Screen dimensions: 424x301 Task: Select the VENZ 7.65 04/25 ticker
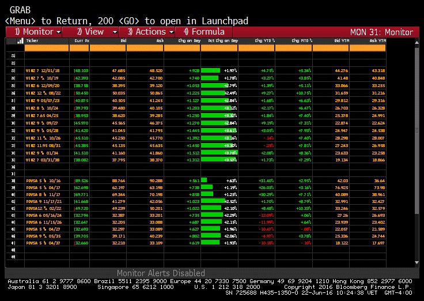[42, 115]
